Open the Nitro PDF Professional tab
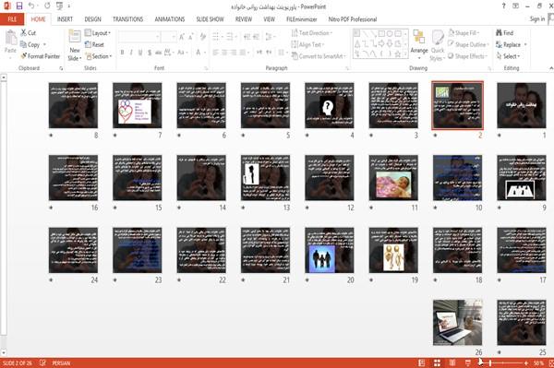 coord(353,19)
